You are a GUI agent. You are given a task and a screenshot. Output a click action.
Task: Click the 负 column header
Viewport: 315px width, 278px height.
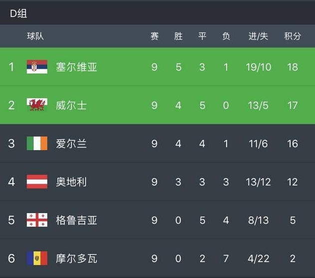226,36
